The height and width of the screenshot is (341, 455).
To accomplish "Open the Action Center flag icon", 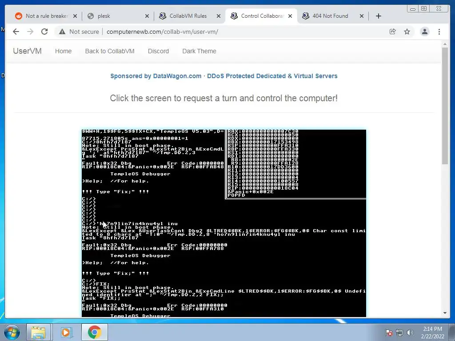I will pyautogui.click(x=388, y=332).
